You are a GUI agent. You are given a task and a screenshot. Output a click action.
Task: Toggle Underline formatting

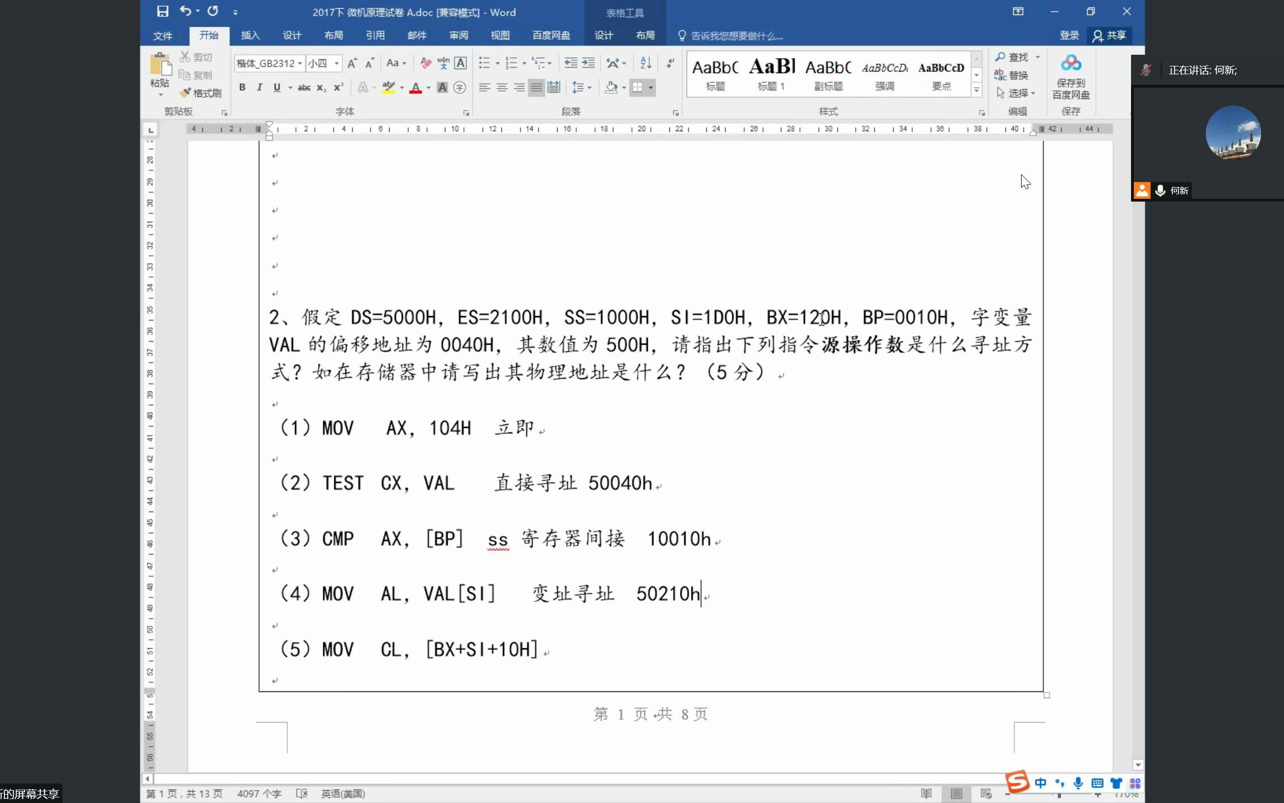(277, 88)
